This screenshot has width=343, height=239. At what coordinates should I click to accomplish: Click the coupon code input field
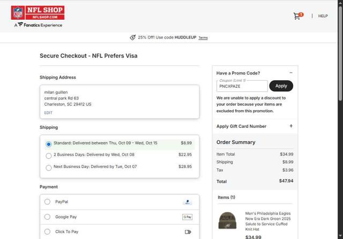point(242,86)
